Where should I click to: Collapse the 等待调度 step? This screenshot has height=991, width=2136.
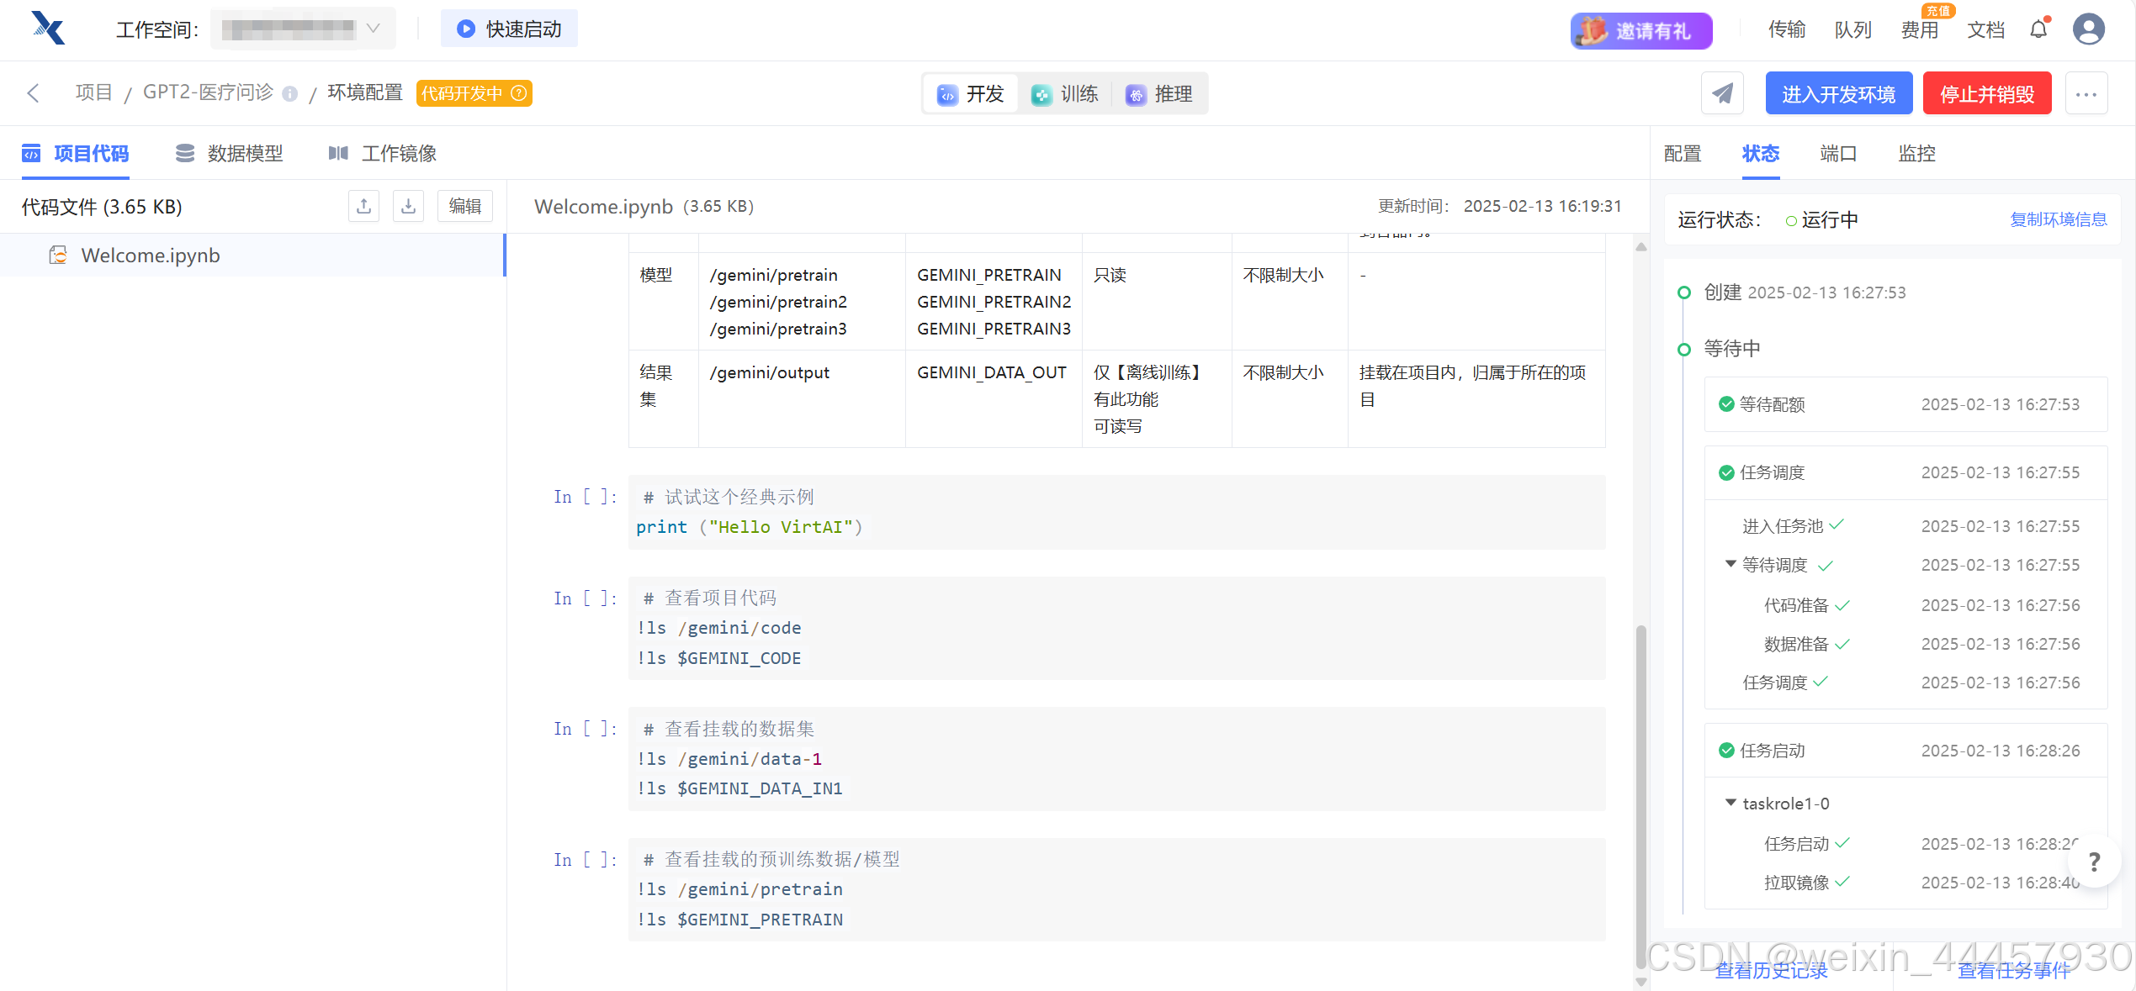tap(1731, 564)
